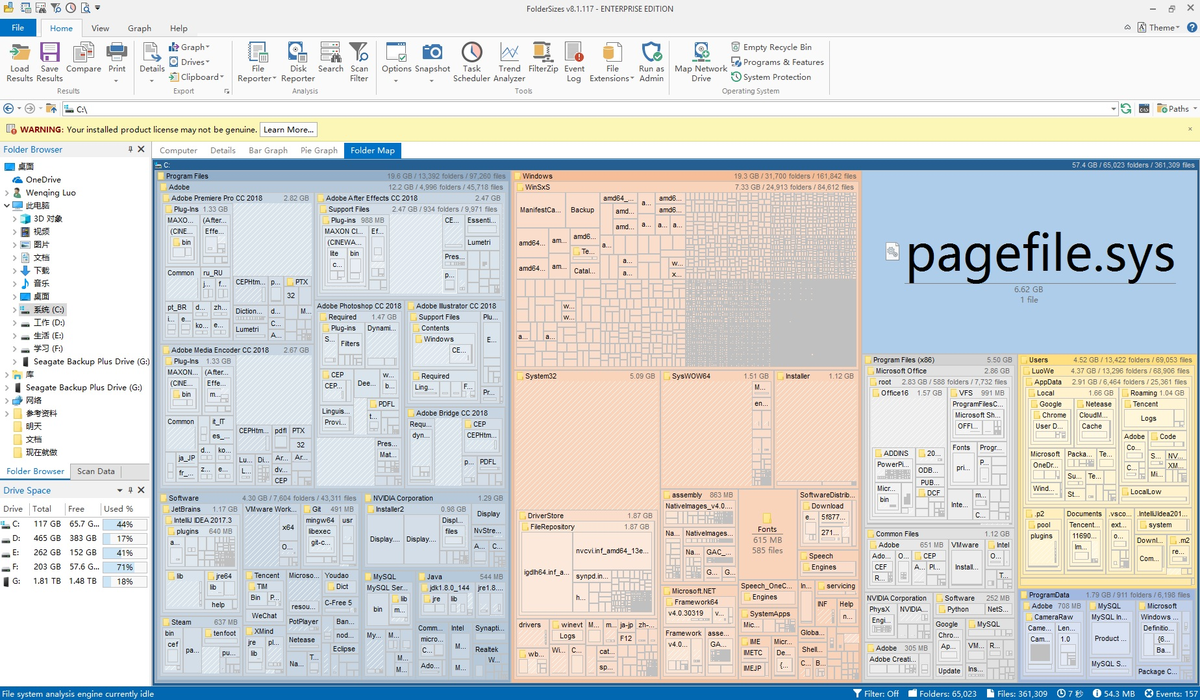Click Save Results icon

[49, 62]
